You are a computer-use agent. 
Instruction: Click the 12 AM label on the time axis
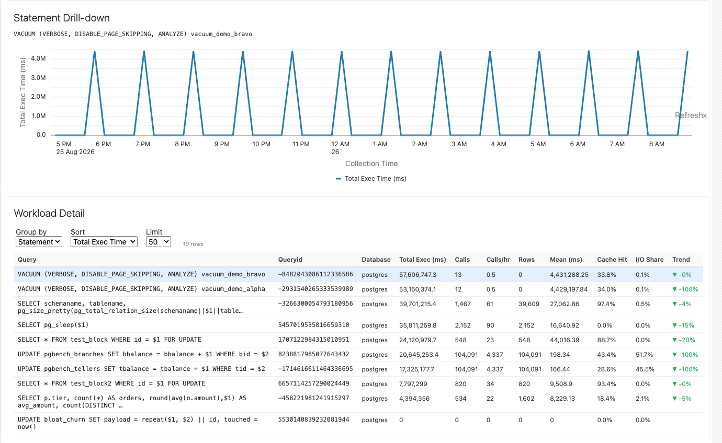tap(341, 144)
